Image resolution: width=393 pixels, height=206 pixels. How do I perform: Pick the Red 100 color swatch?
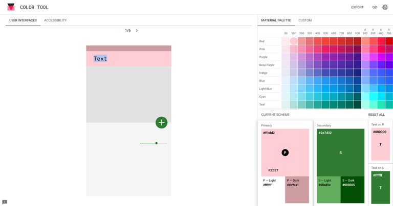tap(294, 41)
